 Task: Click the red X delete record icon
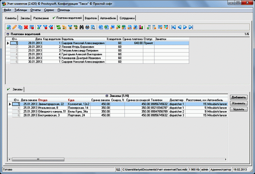point(26,27)
